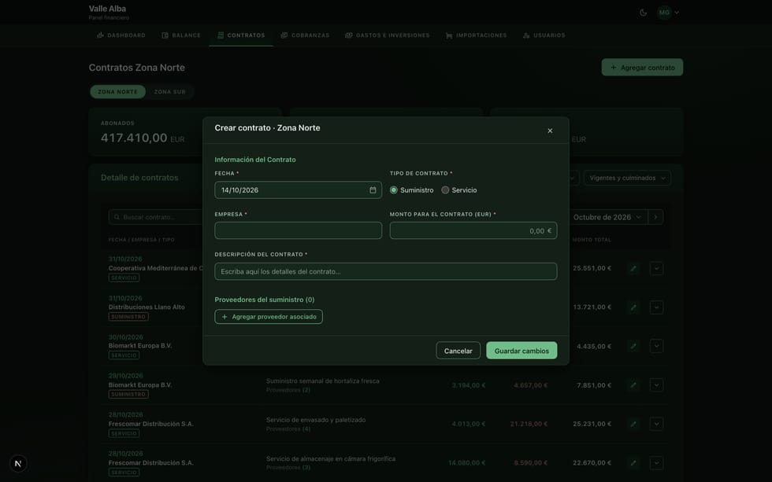Viewport: 772px width, 482px height.
Task: Open the MG user menu
Action: [669, 13]
